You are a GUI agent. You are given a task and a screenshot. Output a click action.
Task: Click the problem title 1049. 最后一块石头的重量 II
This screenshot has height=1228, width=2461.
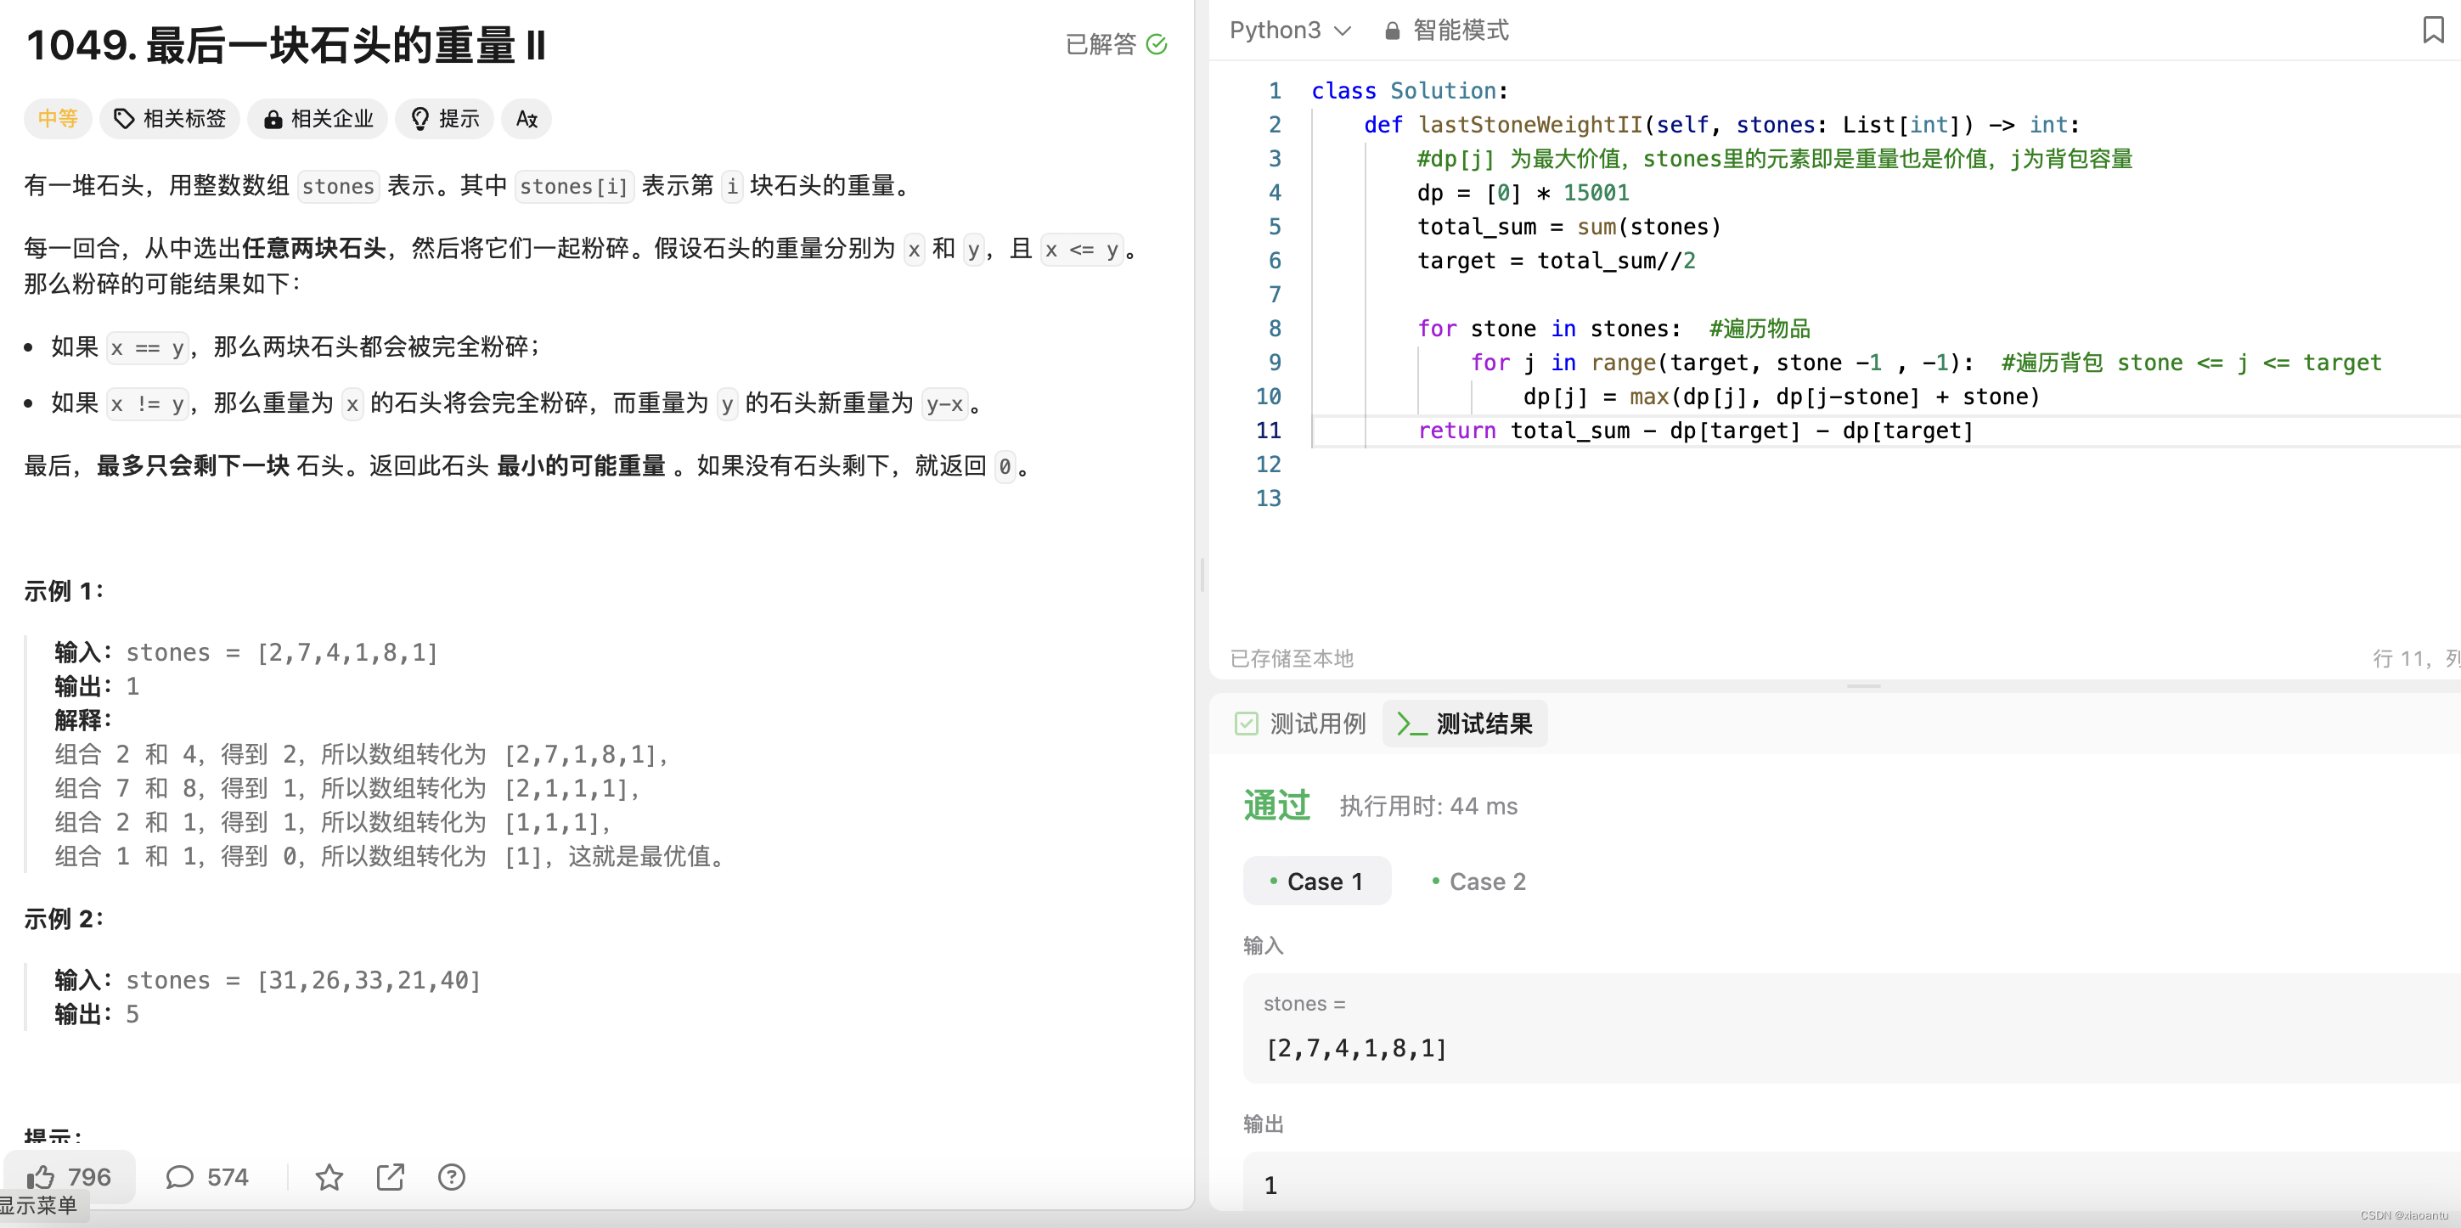[x=287, y=45]
